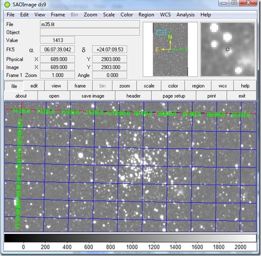The width and height of the screenshot is (261, 256).
Task: Click the File name field showing m35.fit
Action: click(x=90, y=24)
